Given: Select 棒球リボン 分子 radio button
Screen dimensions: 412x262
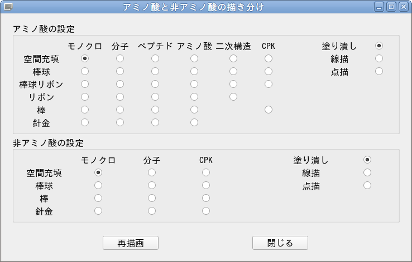Looking at the screenshot, I should point(120,84).
